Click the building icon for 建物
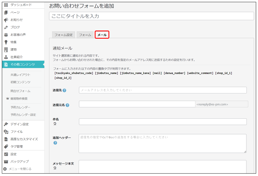This screenshot has width=258, height=176. tap(6, 49)
